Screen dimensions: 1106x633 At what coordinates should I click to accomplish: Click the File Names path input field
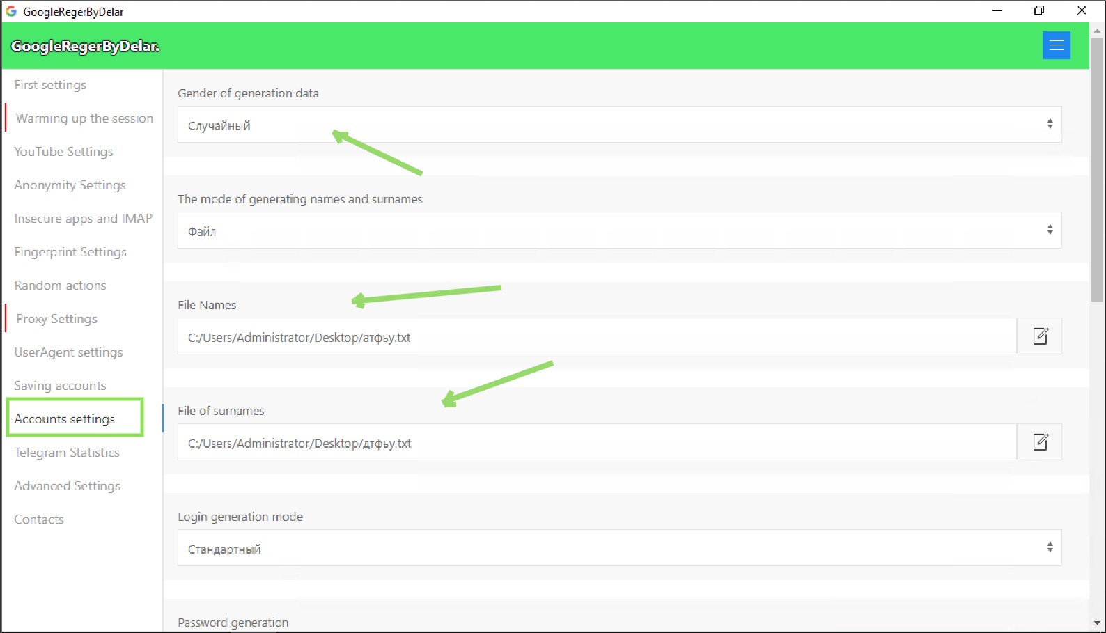597,337
